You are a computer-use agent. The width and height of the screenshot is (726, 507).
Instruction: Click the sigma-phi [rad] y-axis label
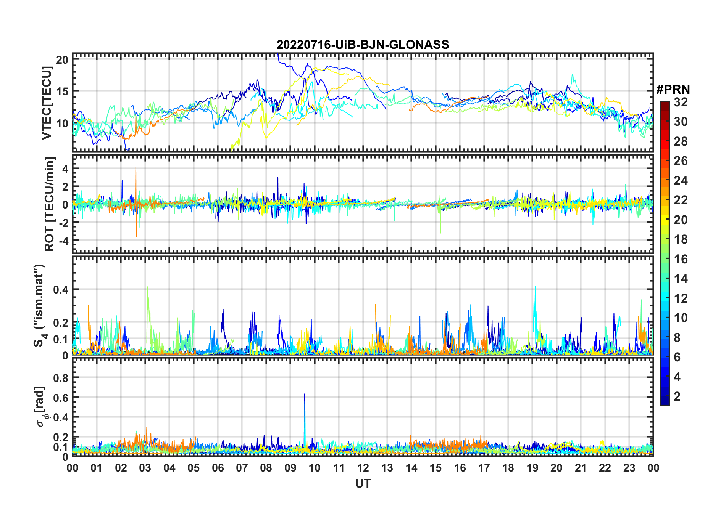click(x=41, y=406)
